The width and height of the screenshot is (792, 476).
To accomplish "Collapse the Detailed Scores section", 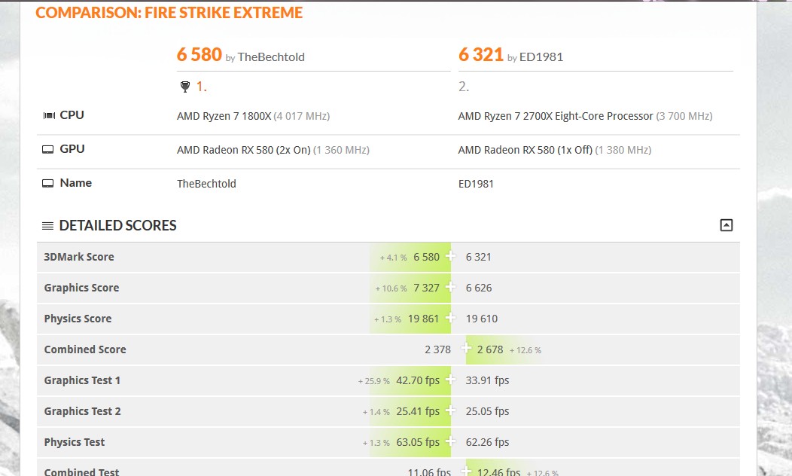I will click(x=726, y=225).
